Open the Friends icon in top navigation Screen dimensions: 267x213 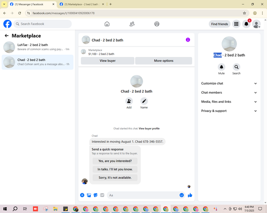point(132,24)
